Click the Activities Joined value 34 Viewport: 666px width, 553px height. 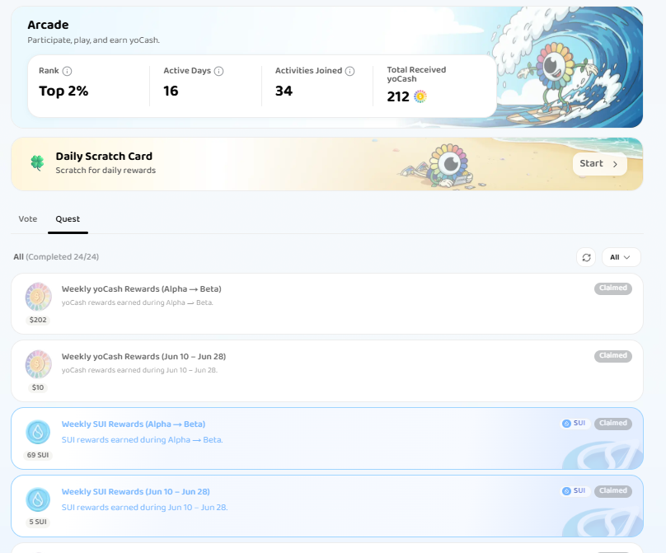284,91
